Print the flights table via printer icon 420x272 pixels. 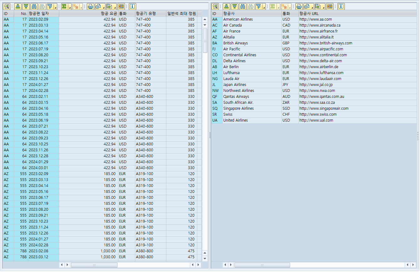[x=91, y=6]
